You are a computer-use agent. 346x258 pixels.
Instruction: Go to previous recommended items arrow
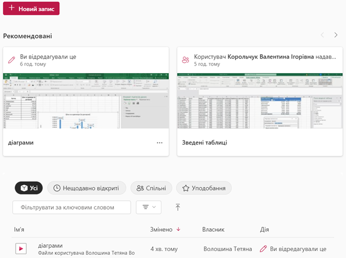pos(322,35)
